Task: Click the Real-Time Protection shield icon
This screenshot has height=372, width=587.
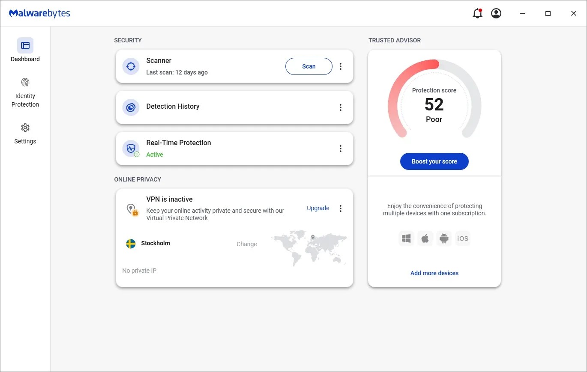Action: click(x=130, y=149)
